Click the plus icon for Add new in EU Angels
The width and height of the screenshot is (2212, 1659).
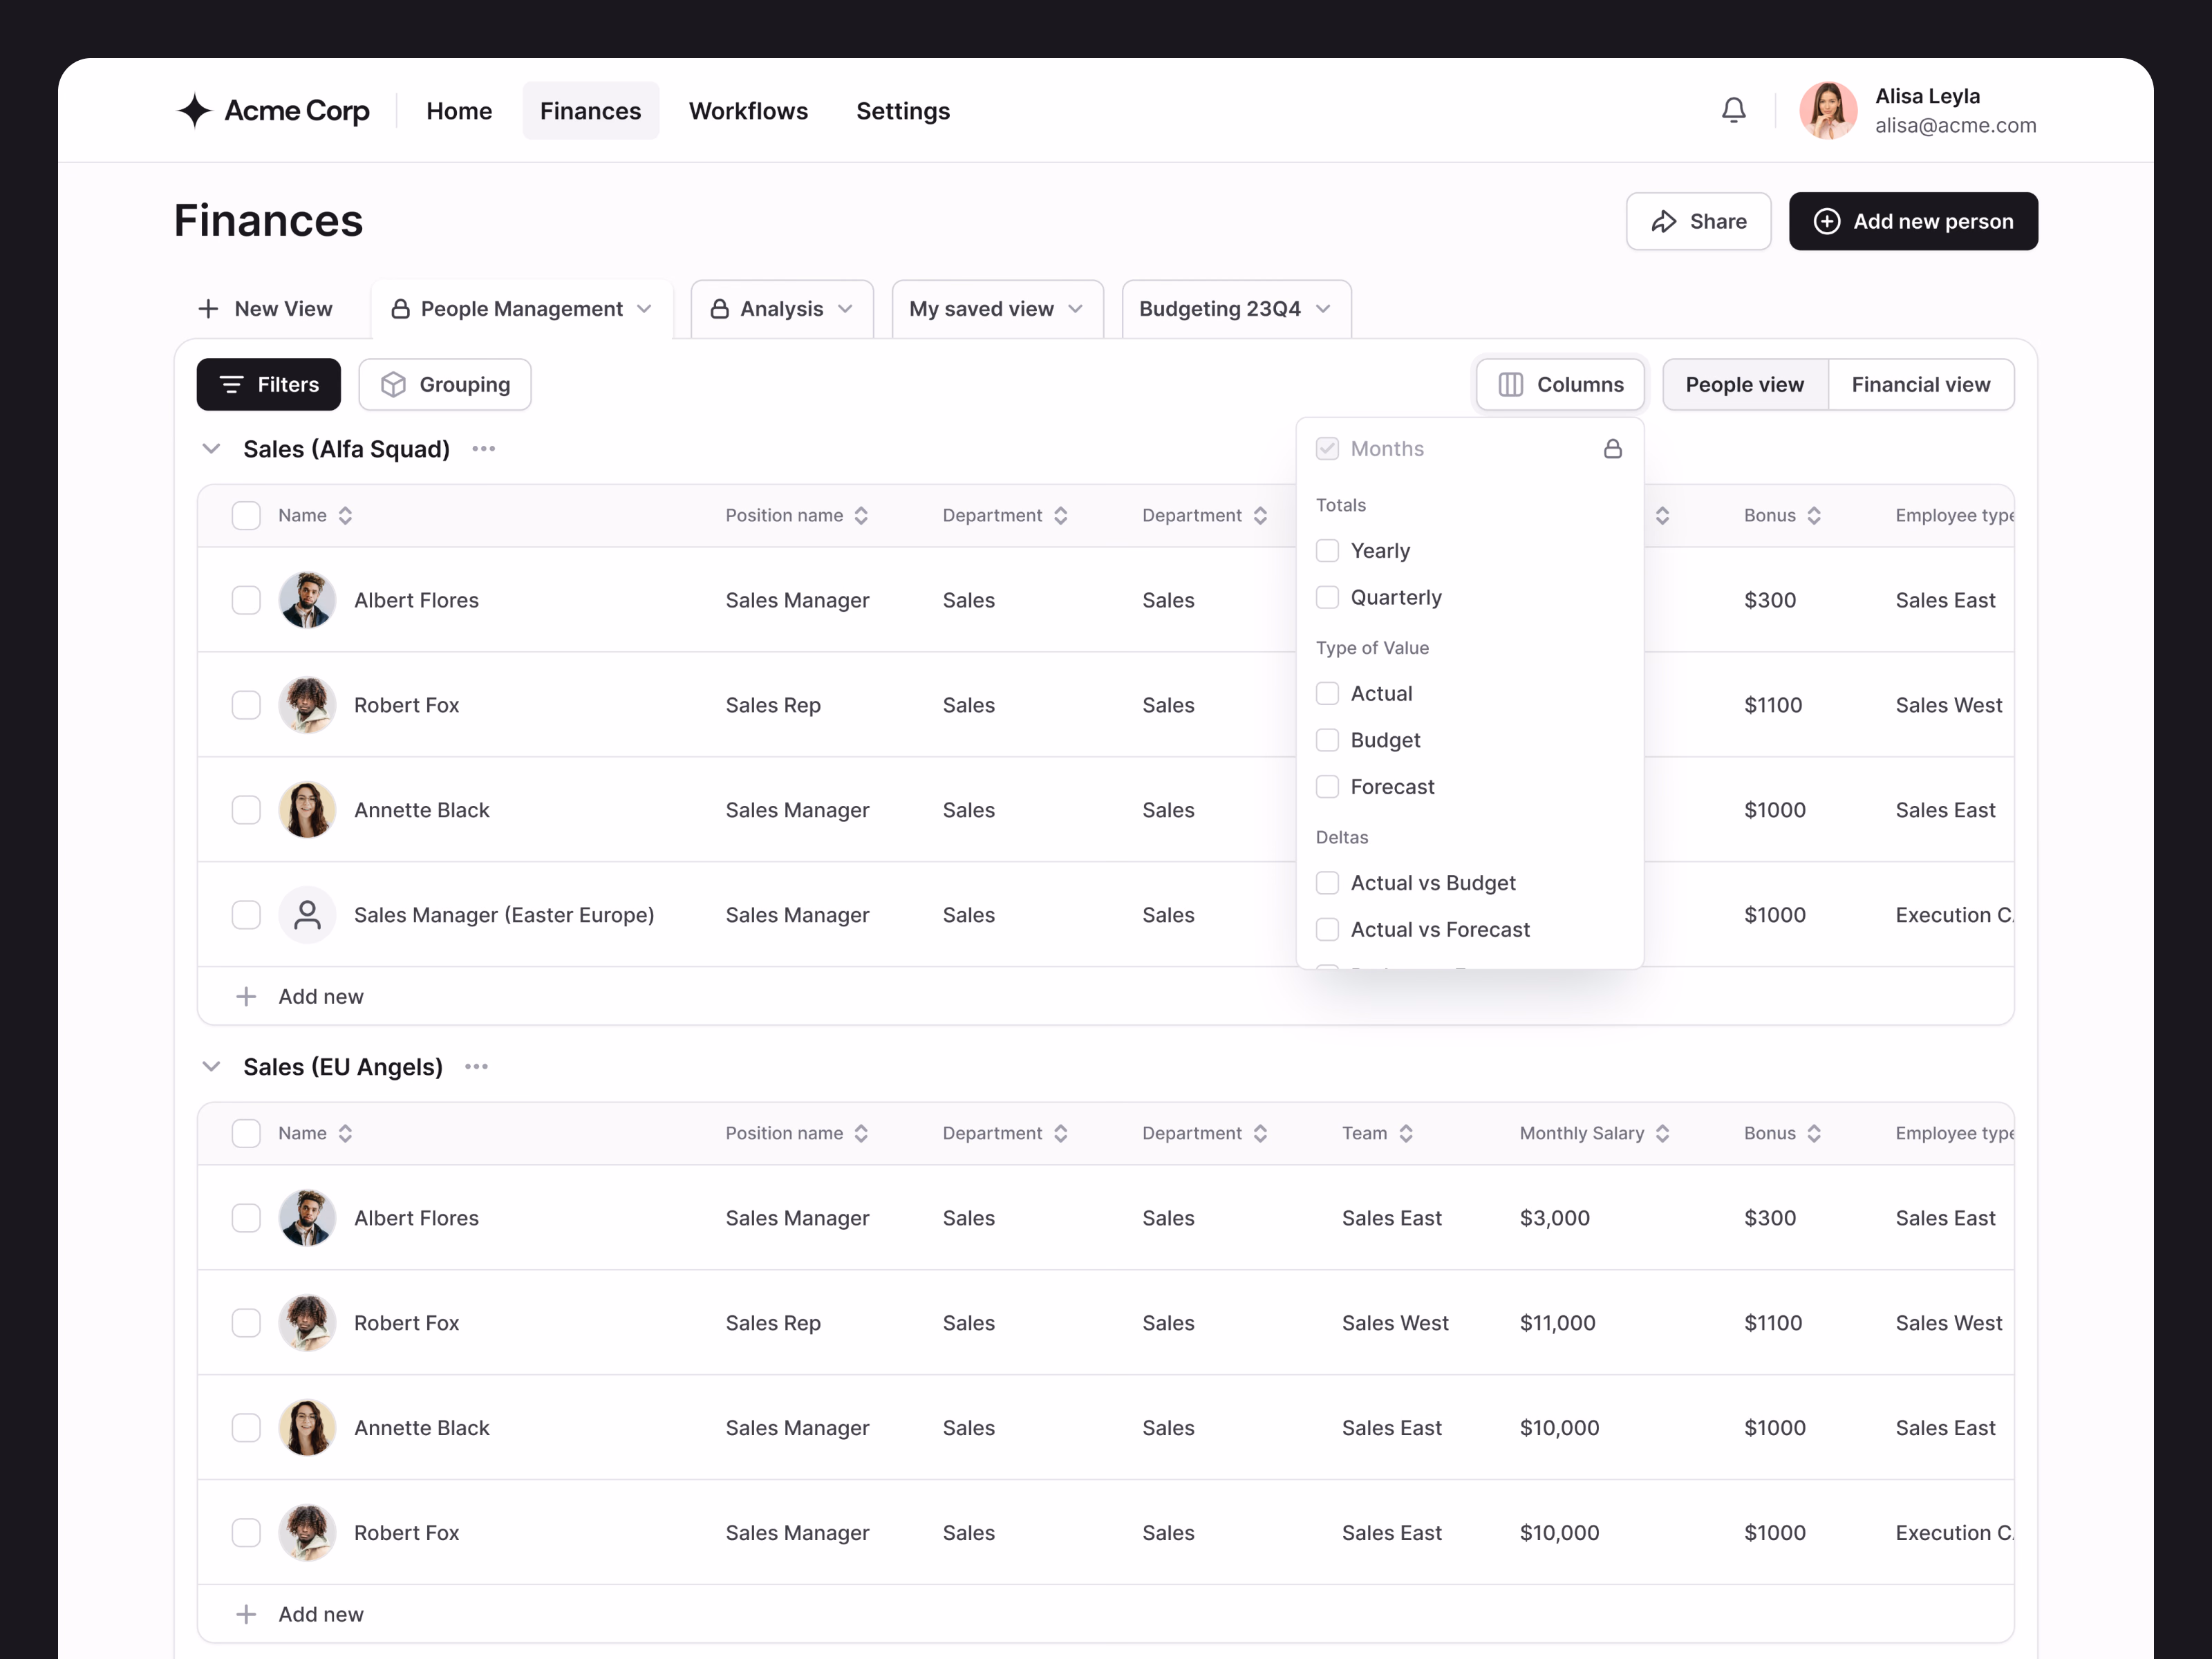coord(246,1614)
